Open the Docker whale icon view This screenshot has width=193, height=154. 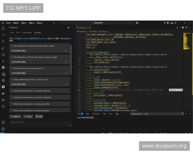[x=3, y=93]
